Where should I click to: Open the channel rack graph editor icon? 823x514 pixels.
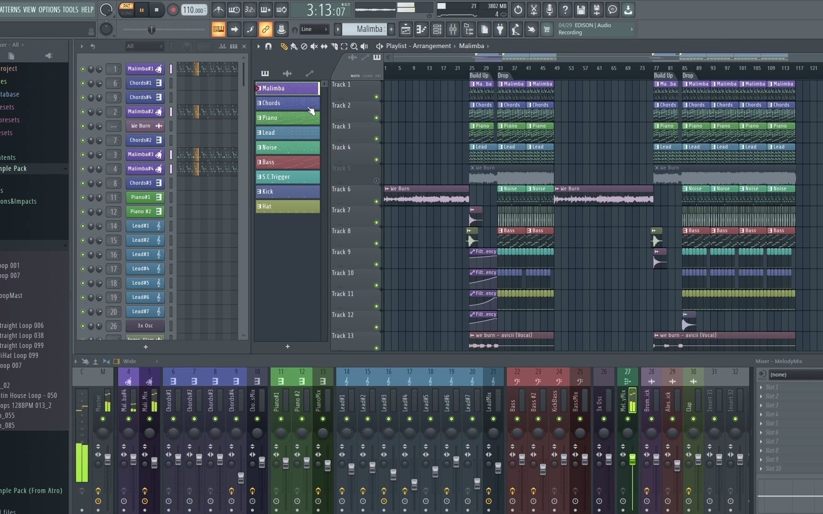point(222,46)
